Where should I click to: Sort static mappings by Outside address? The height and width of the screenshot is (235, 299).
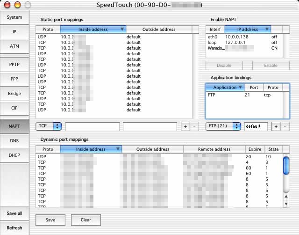pos(159,29)
